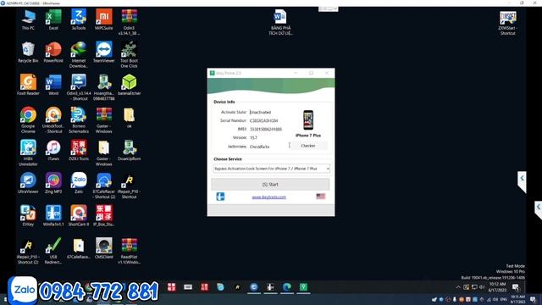Screen dimensions: 542x305
Task: Click the iPhone 7 Plus device image
Action: (308, 119)
